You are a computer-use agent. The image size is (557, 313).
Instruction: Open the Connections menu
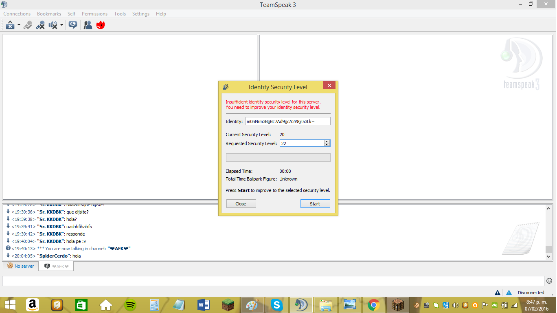17,14
